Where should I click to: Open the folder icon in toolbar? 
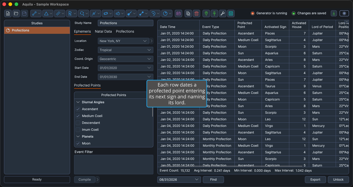[16, 13]
